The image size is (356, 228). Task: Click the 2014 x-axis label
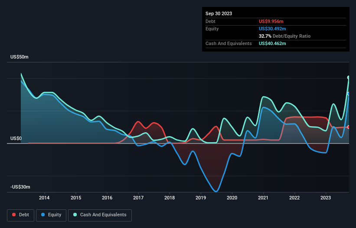point(44,198)
